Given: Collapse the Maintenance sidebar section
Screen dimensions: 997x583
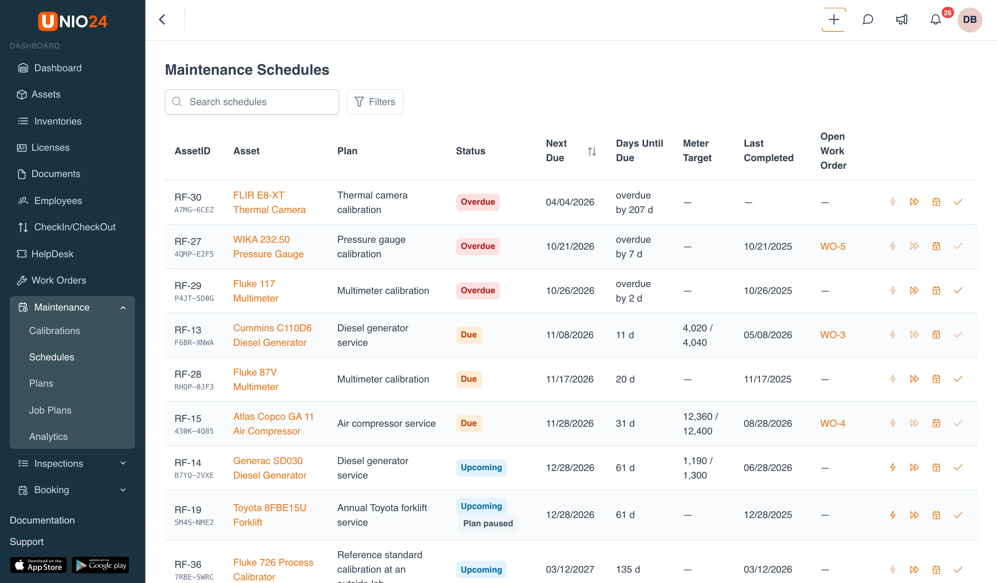Looking at the screenshot, I should click(123, 307).
